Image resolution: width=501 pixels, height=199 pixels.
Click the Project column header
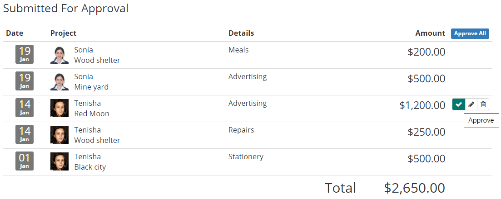(x=64, y=33)
